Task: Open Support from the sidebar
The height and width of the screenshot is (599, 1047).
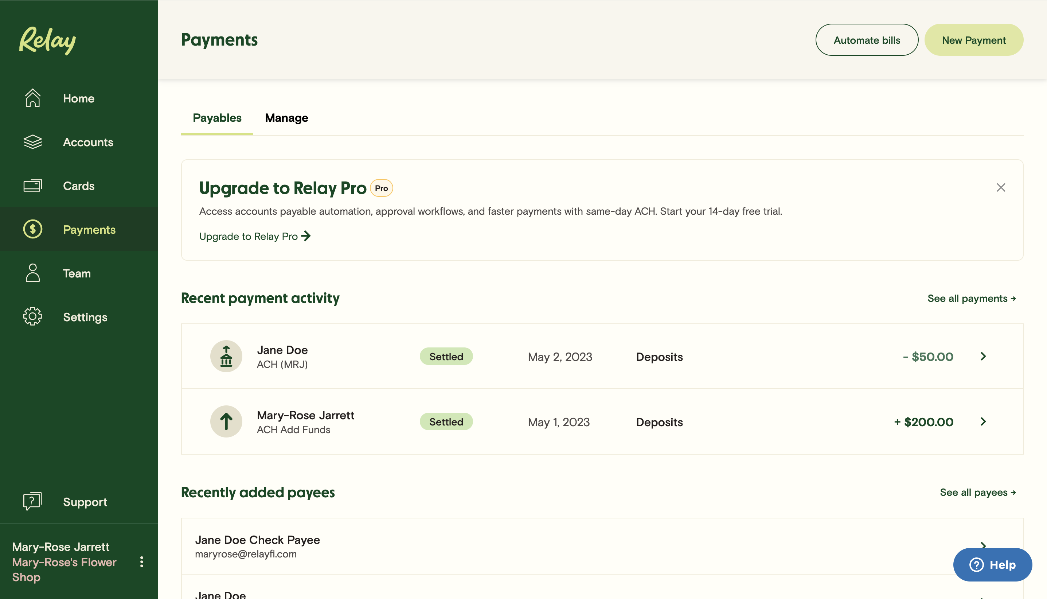Action: [x=85, y=502]
